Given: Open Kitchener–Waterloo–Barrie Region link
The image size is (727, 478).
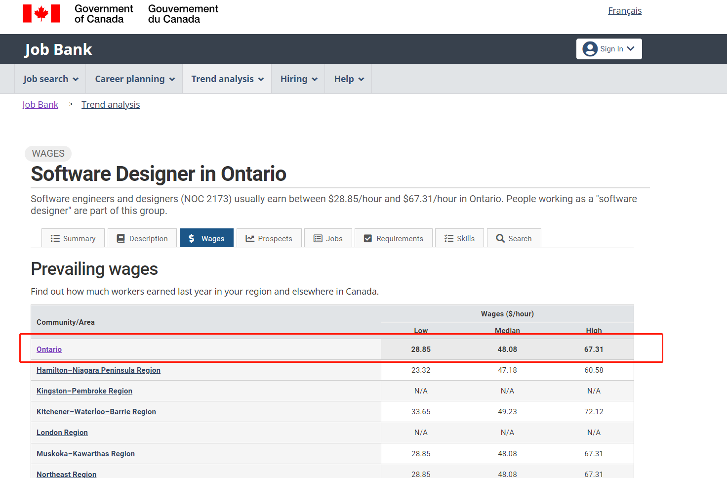Looking at the screenshot, I should 96,412.
